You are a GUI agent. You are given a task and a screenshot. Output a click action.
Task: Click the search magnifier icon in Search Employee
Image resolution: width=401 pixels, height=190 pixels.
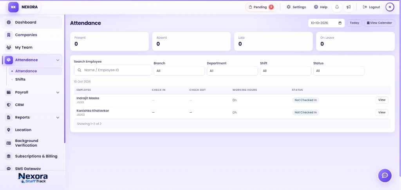79,70
